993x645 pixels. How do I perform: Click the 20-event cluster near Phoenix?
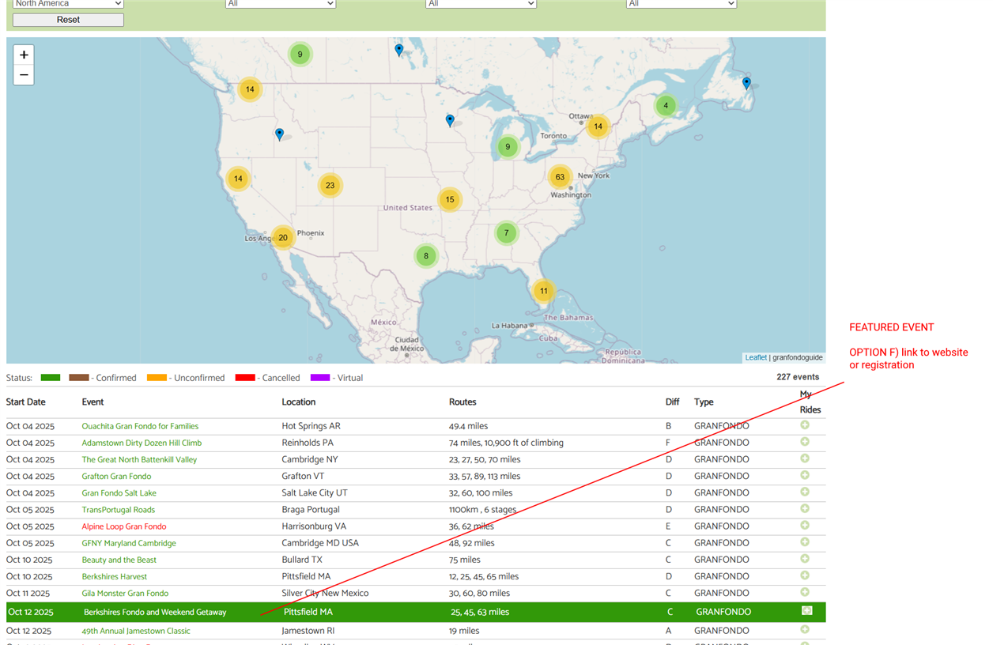point(283,238)
